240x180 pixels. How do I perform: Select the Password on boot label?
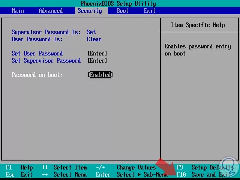point(37,75)
